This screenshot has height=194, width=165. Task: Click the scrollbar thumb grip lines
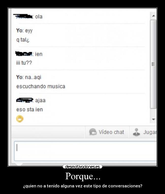point(153,64)
